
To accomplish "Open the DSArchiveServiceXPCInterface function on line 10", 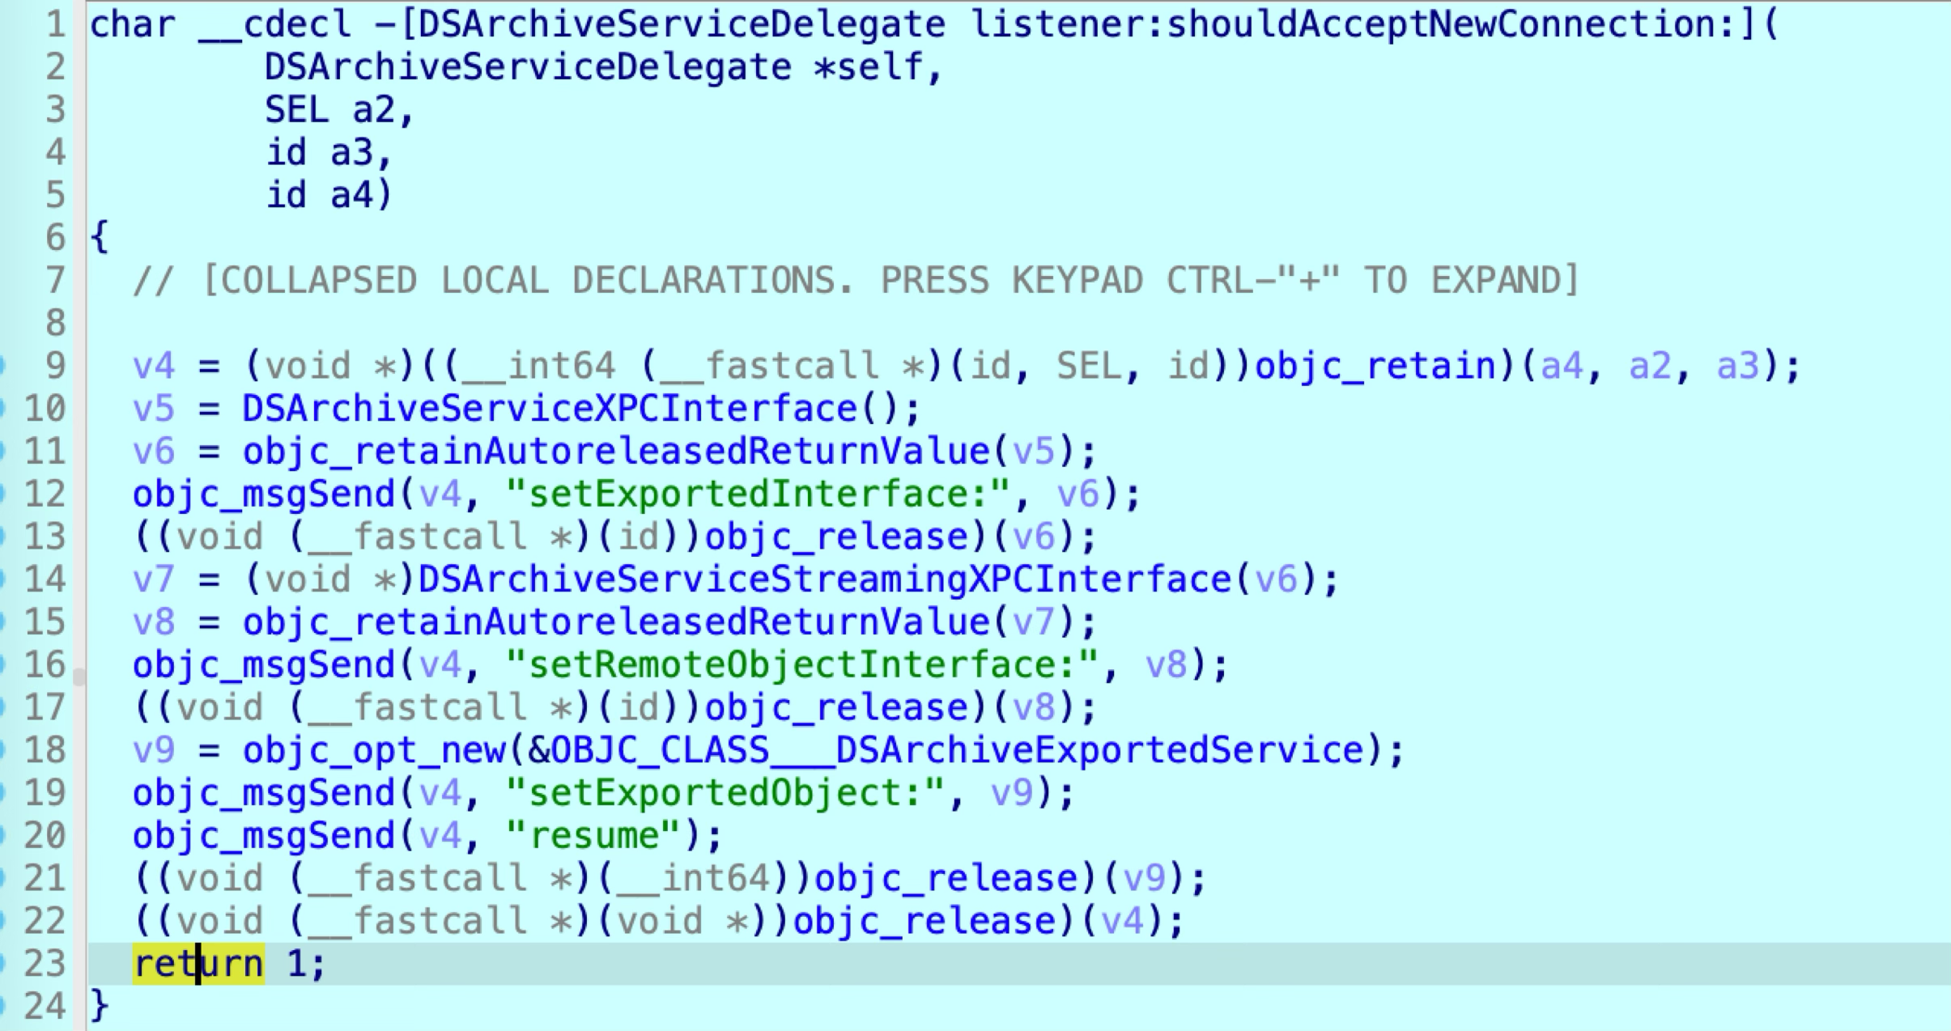I will click(x=550, y=409).
